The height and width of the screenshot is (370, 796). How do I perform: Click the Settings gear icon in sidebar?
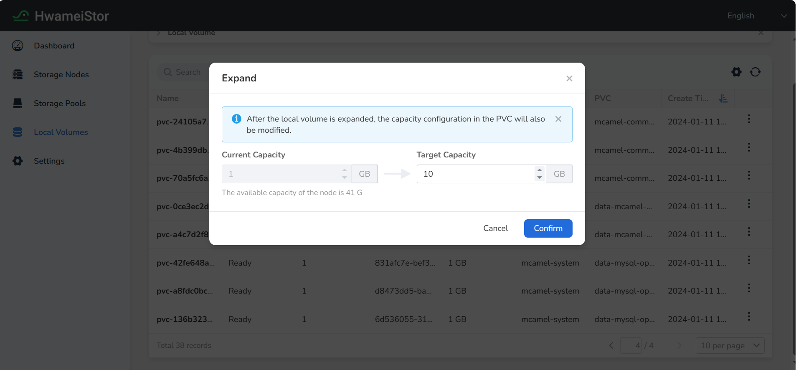[18, 161]
